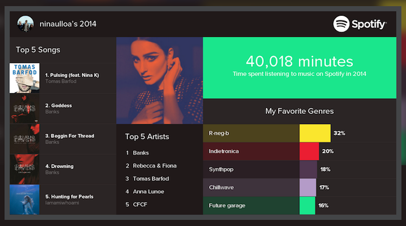
Task: Select the song "5. Hunting for Pearls"
Action: 69,196
